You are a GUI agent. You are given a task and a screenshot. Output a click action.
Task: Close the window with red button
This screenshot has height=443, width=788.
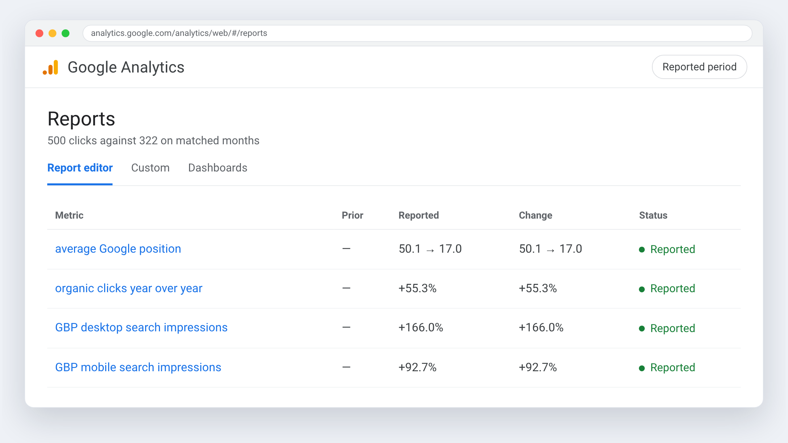tap(40, 33)
